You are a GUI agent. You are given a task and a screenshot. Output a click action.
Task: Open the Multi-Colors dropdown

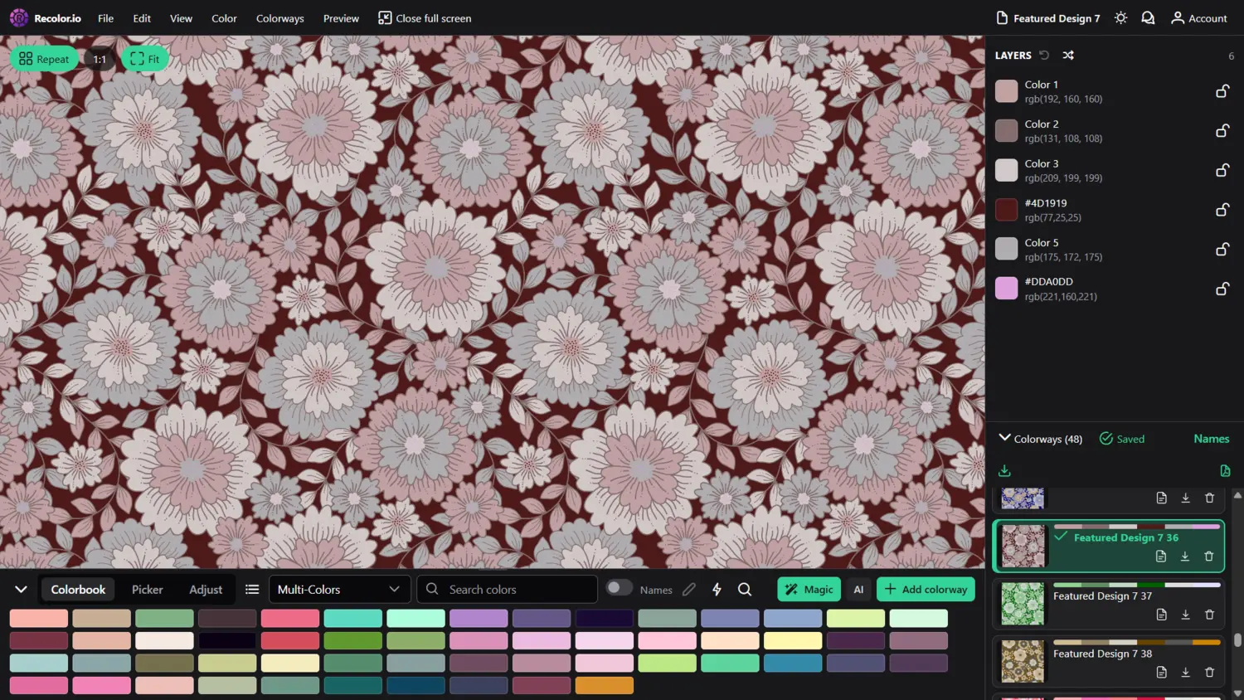(x=339, y=590)
